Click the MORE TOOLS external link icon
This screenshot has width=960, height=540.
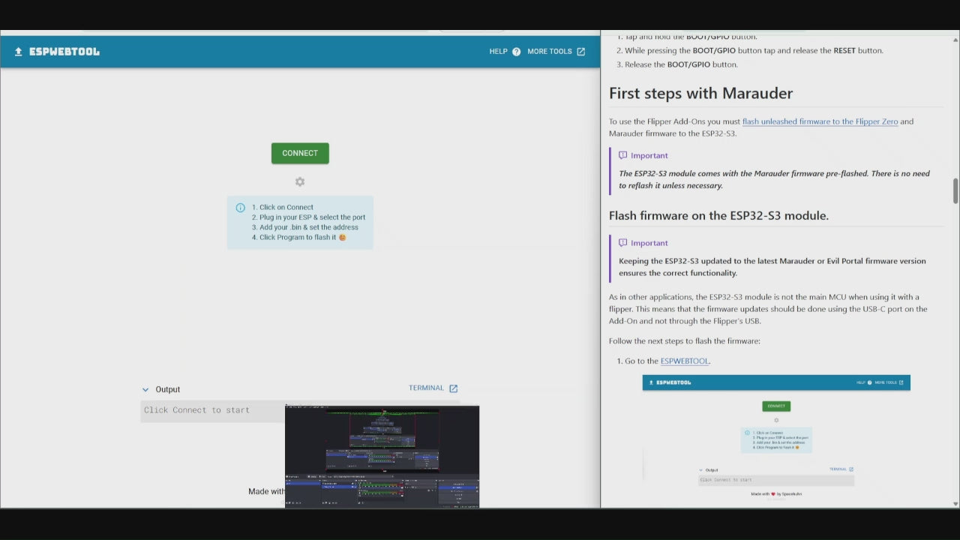click(x=580, y=52)
